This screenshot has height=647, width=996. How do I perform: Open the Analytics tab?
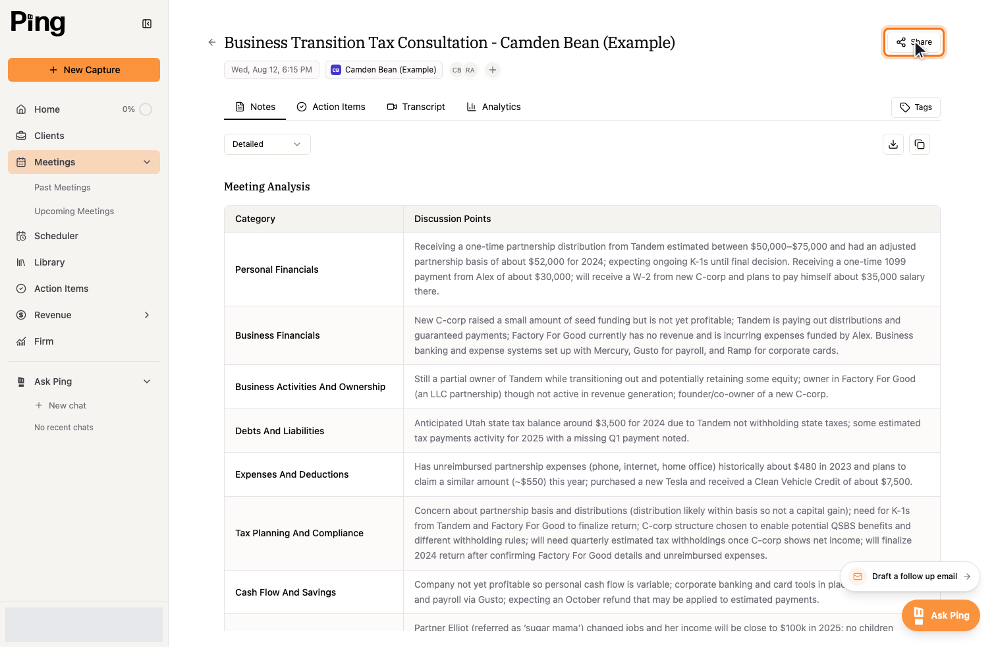coord(493,107)
